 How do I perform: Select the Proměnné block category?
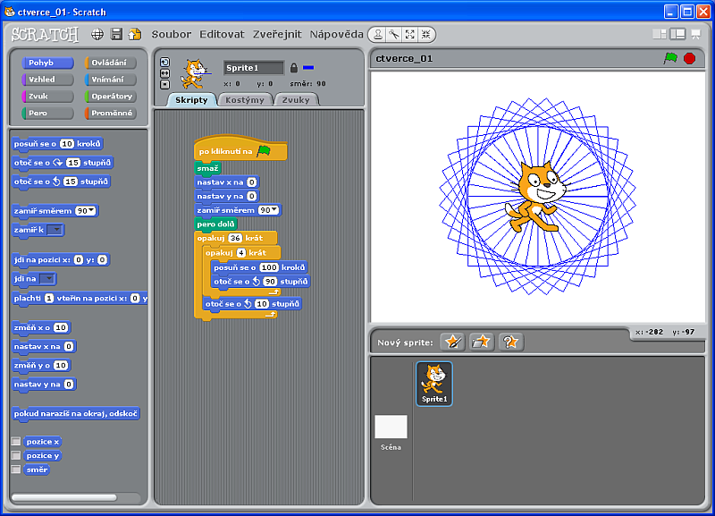tap(110, 114)
